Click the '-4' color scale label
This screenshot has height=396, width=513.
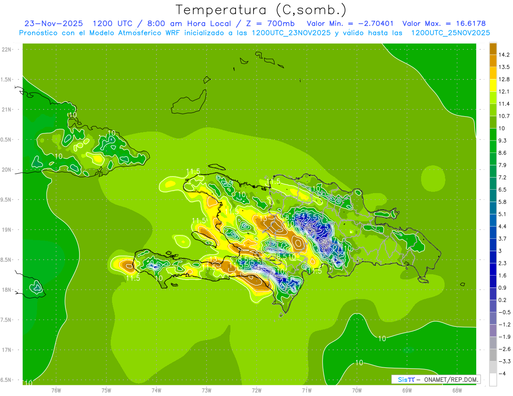501,374
